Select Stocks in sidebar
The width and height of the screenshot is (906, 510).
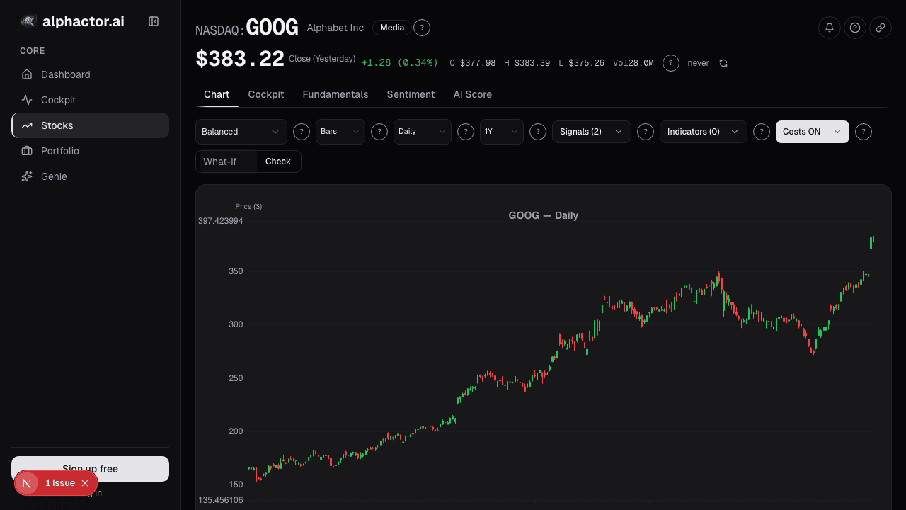[91, 125]
